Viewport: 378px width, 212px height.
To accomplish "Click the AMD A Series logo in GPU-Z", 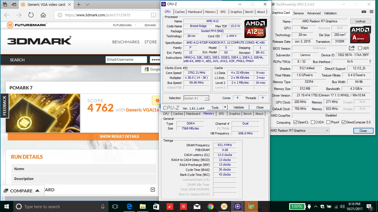I will tap(360, 35).
